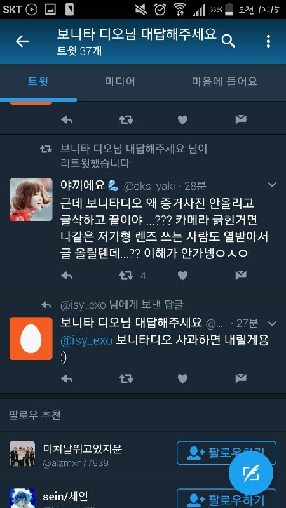286x508 pixels.
Task: Retweet the 보니타디오 사과하면 tweet
Action: [126, 378]
